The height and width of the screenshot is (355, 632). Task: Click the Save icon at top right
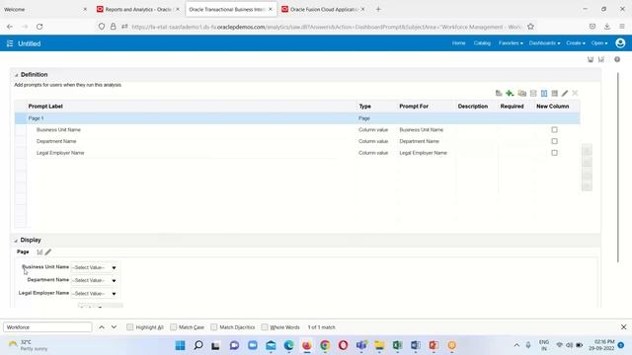point(591,59)
